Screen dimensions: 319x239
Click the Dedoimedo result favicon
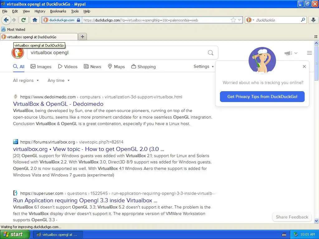16,96
